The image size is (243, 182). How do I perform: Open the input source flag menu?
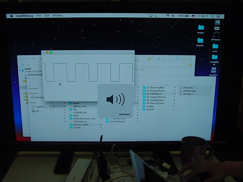[193, 16]
